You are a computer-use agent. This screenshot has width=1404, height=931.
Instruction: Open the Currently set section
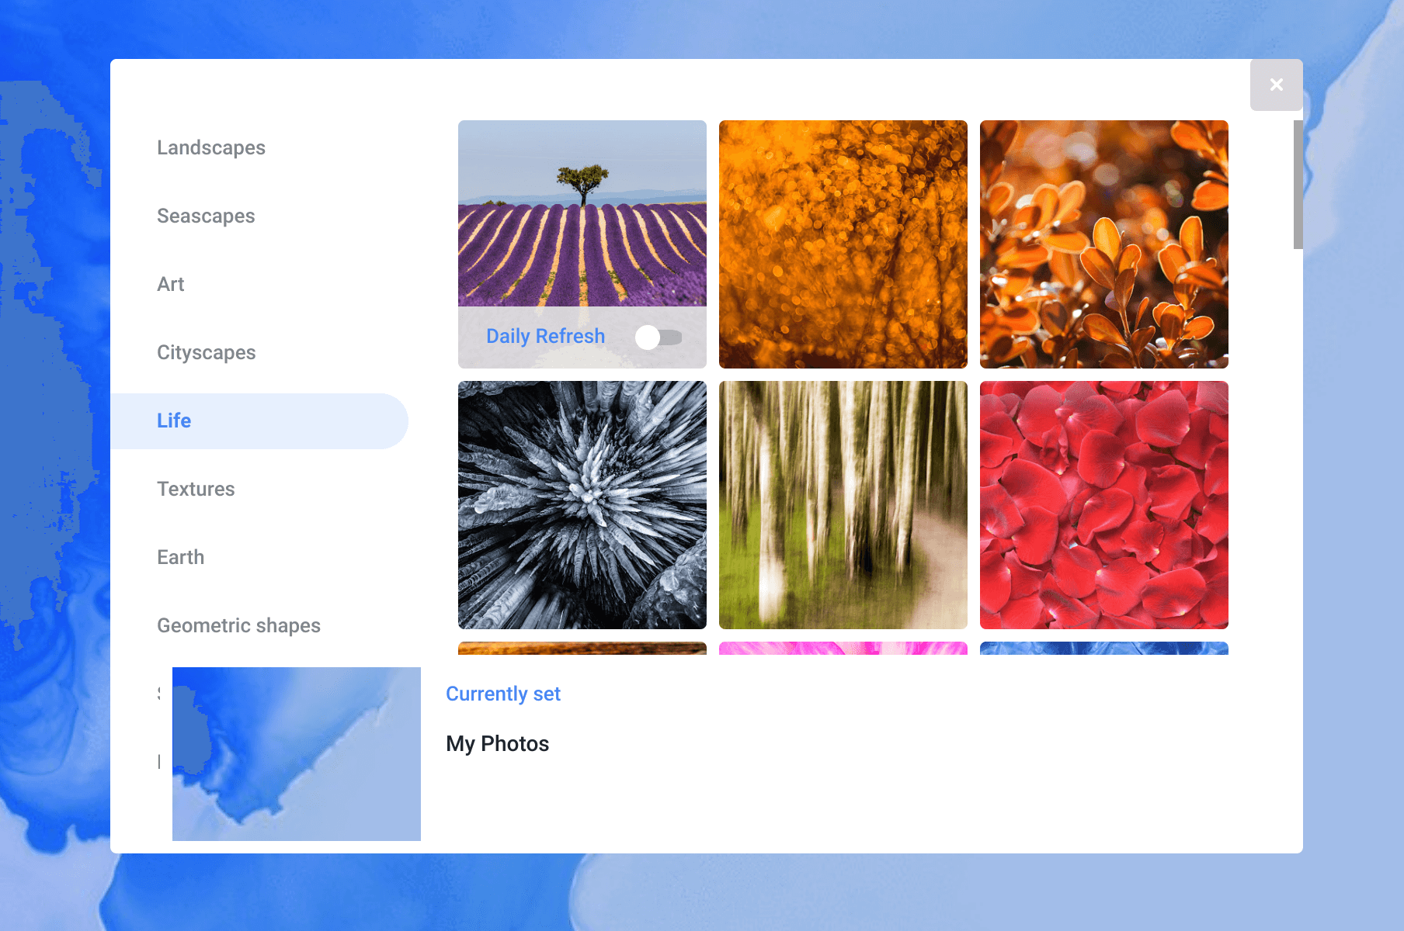(503, 694)
